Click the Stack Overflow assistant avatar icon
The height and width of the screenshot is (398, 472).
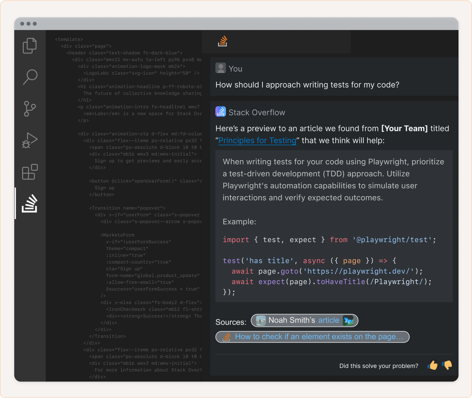tap(220, 112)
